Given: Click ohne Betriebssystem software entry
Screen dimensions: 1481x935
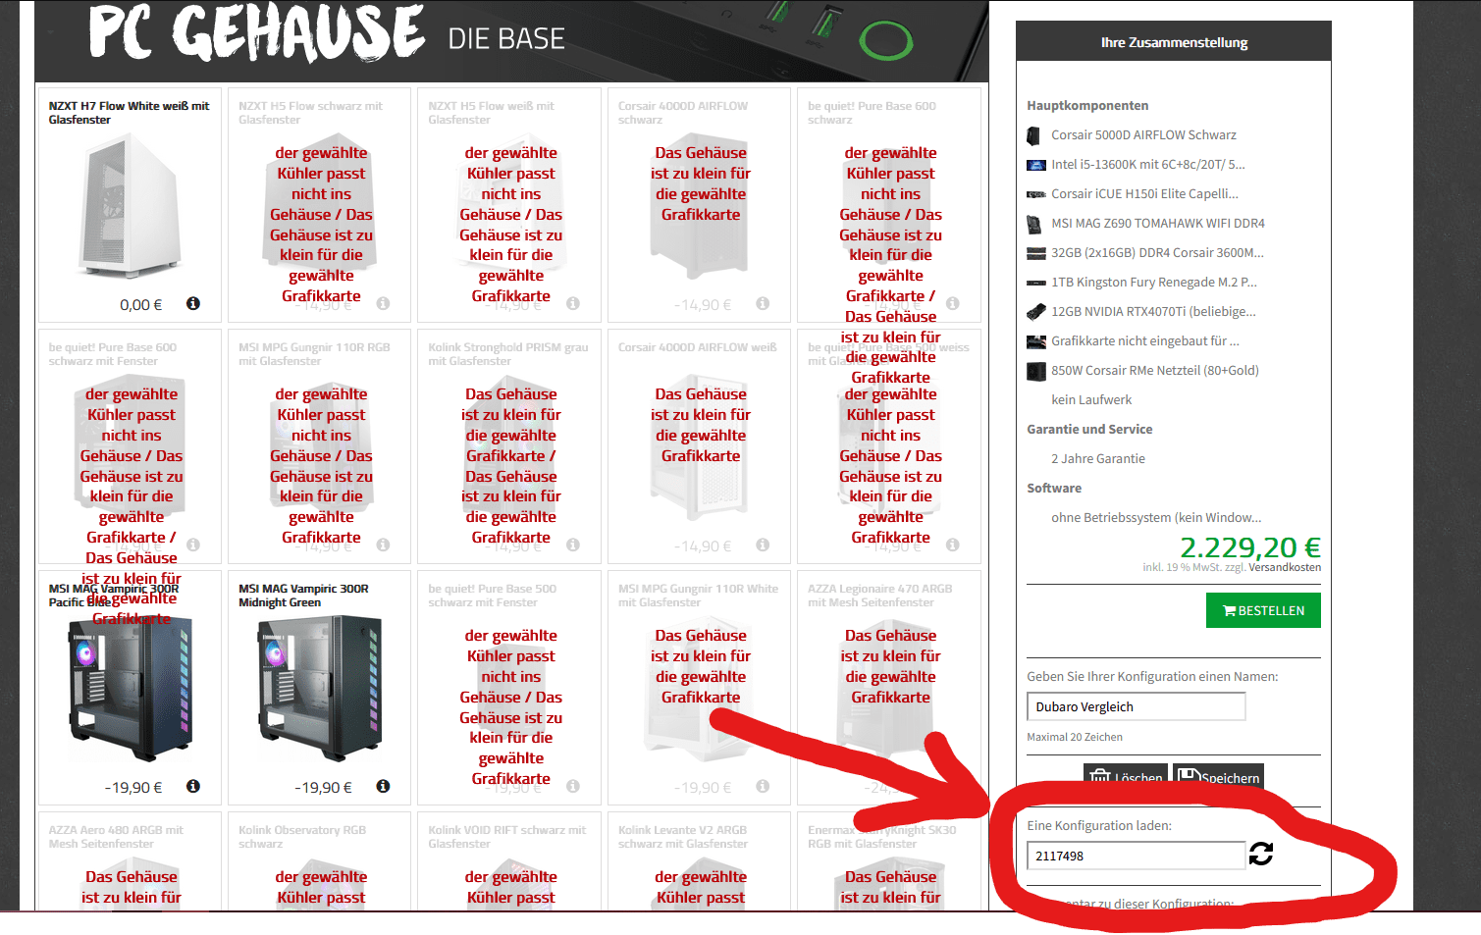Looking at the screenshot, I should (x=1156, y=518).
